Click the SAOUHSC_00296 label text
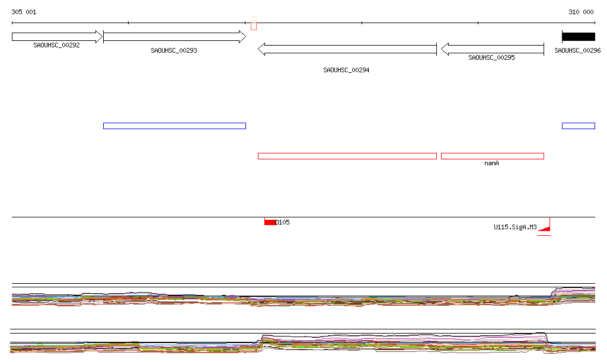 point(577,51)
